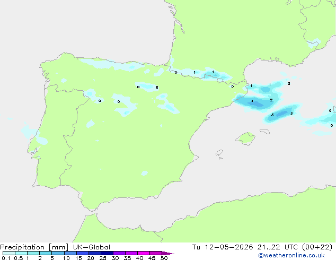Click the 30 mm purple legend swatch

(119, 253)
